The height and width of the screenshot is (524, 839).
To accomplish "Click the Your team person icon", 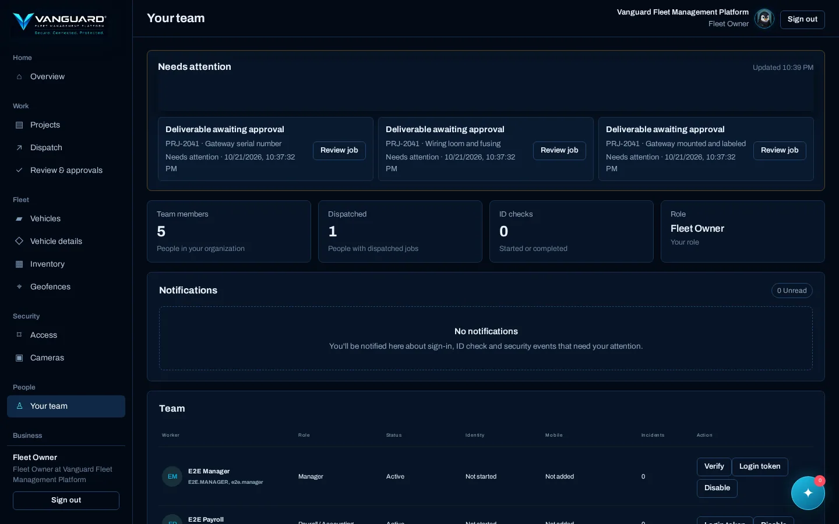I will [x=19, y=406].
